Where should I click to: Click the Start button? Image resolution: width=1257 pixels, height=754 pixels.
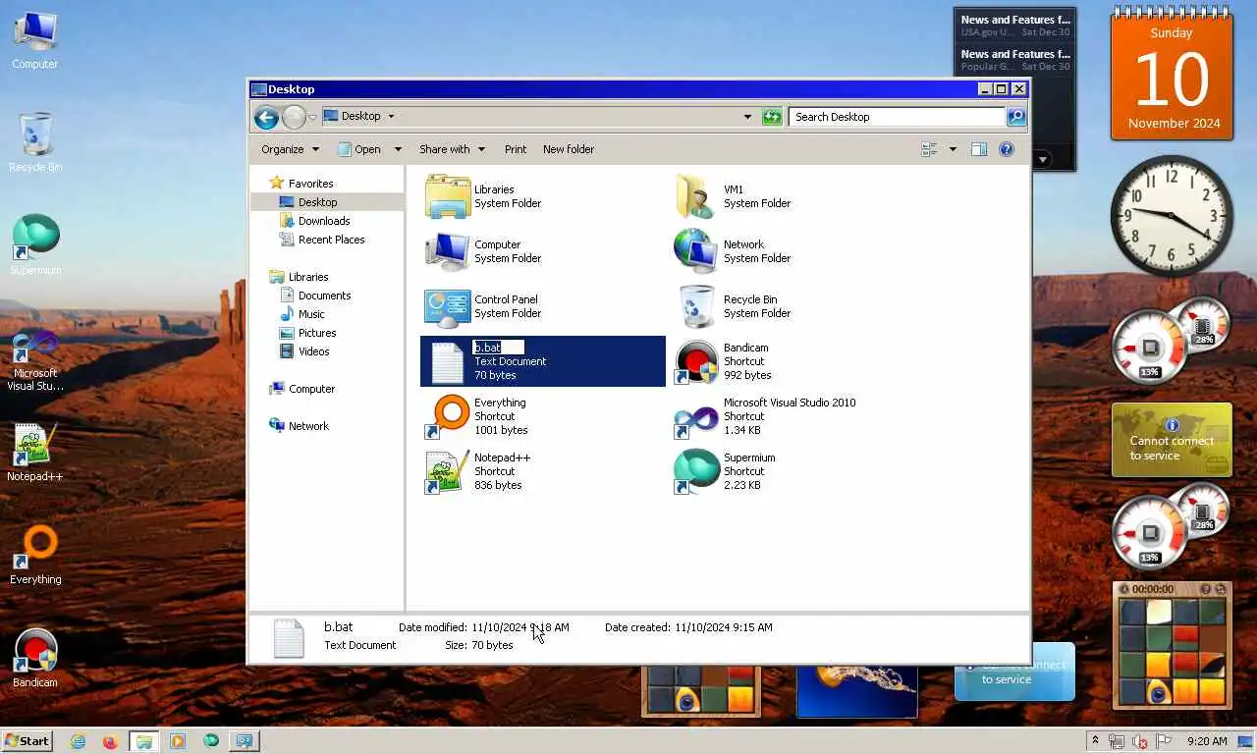[x=27, y=741]
